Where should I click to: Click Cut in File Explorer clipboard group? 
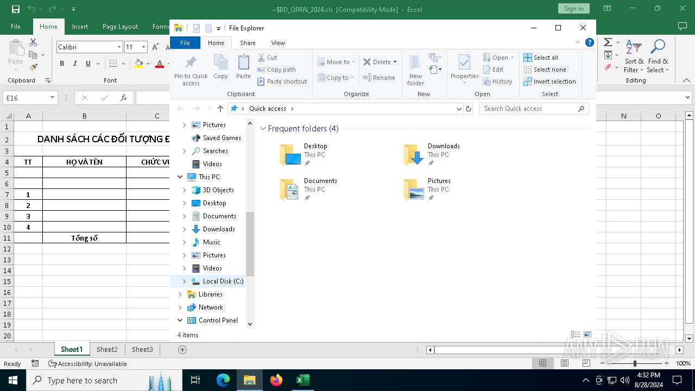pyautogui.click(x=267, y=58)
